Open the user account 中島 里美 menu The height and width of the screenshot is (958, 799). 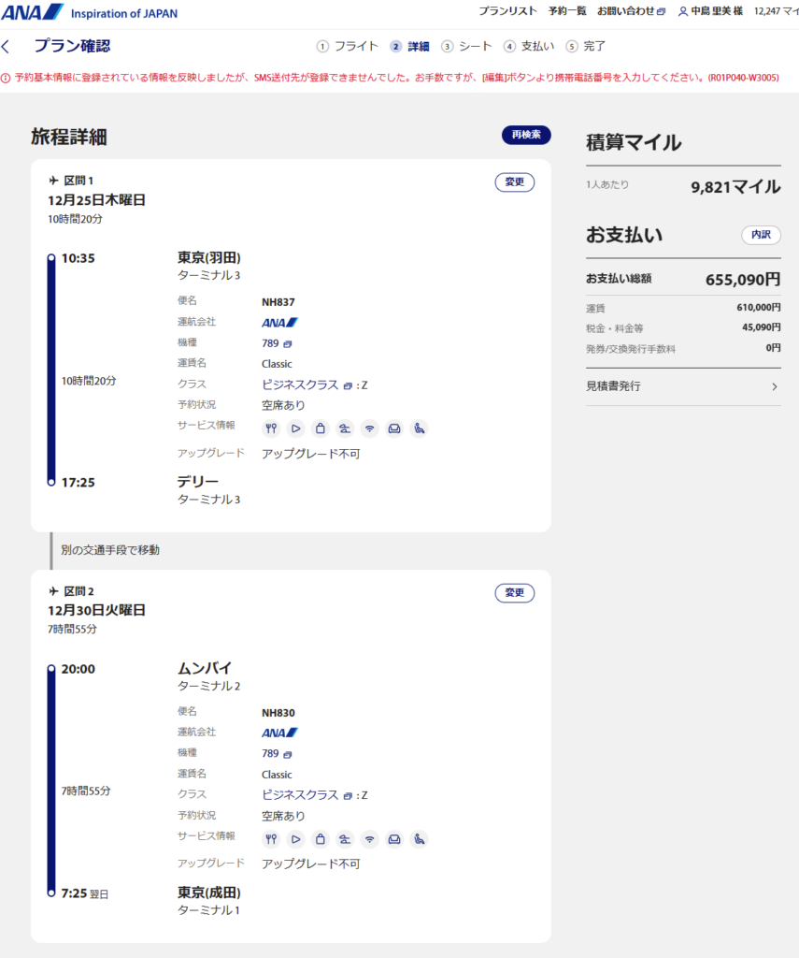pyautogui.click(x=712, y=11)
